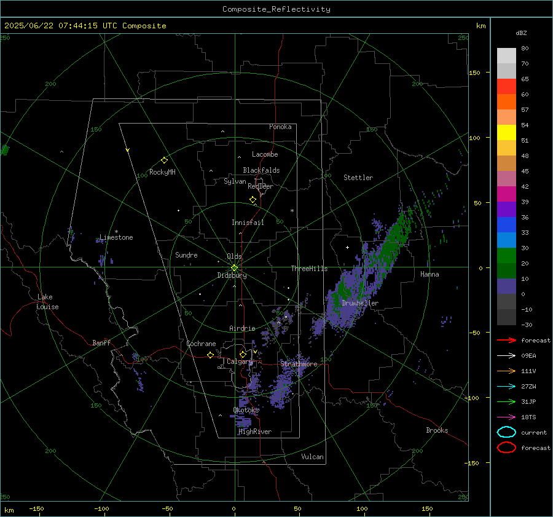Click the yellow diamond marker near RedDeer
This screenshot has width=553, height=517.
[x=253, y=200]
